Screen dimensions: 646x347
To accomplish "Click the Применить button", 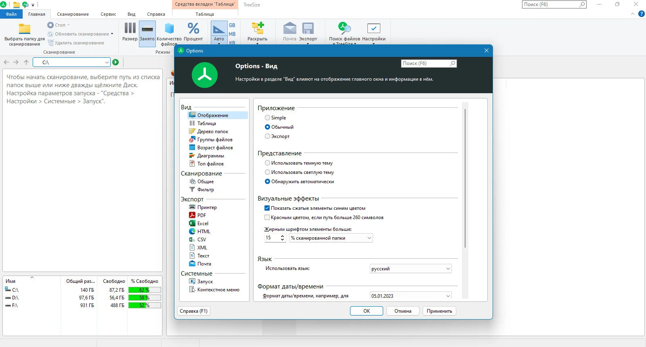I will pos(439,311).
